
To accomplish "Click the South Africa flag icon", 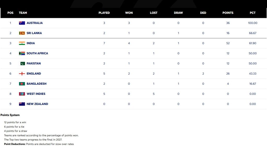I will click(22, 53).
